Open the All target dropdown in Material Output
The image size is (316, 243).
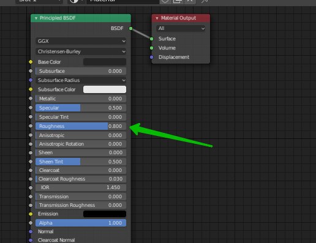click(x=181, y=28)
